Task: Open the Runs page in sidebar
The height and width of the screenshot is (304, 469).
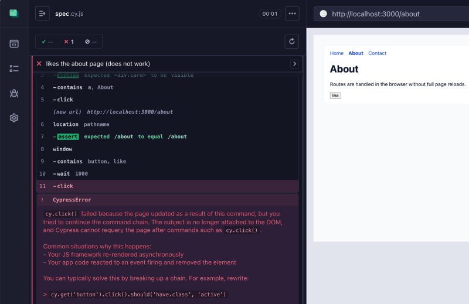Action: point(13,69)
